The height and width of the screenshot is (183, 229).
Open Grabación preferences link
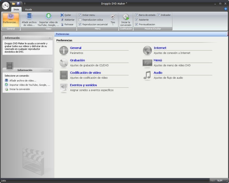coord(78,60)
